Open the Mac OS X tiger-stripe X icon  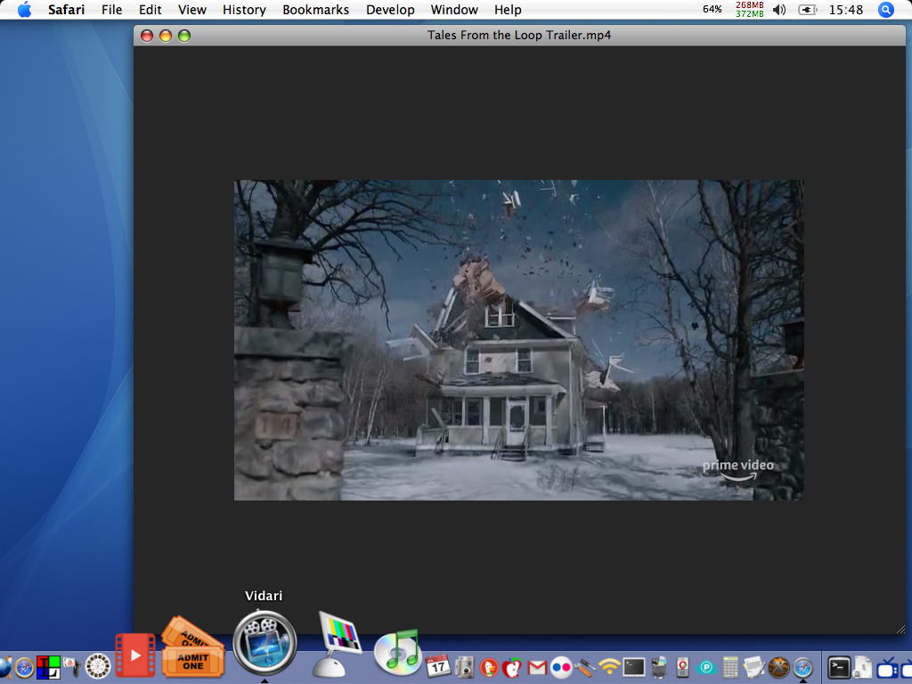point(778,668)
